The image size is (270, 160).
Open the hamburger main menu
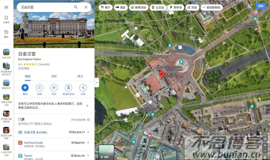(x=6, y=7)
